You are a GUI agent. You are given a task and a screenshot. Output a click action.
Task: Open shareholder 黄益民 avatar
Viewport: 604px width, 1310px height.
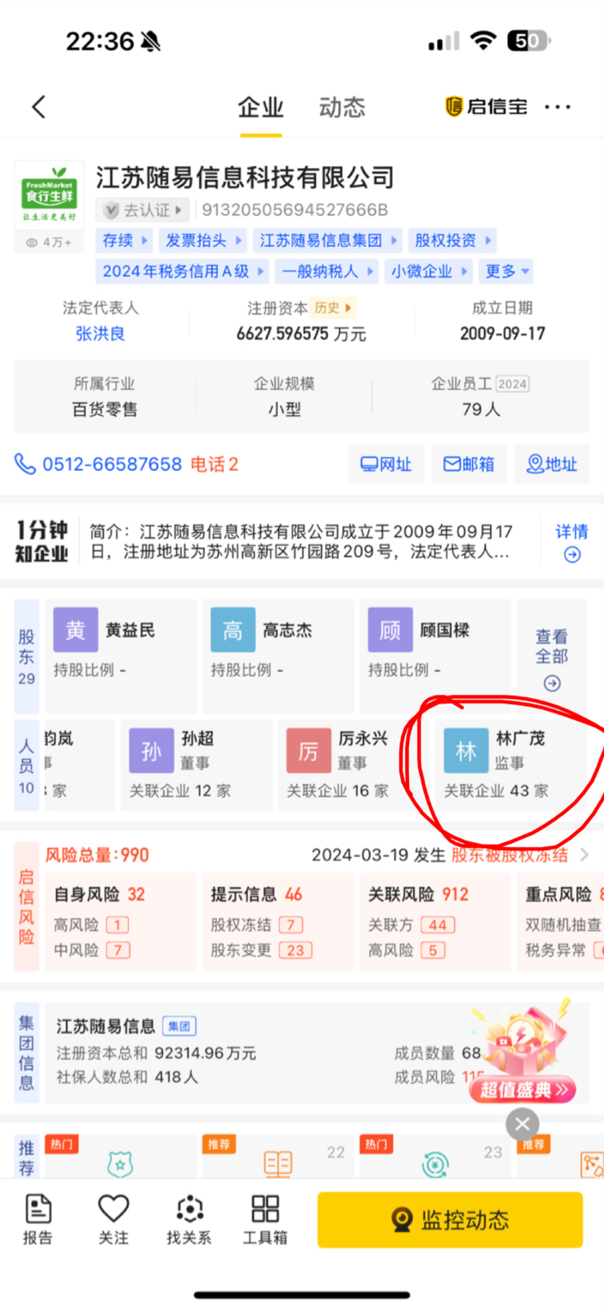pos(75,630)
